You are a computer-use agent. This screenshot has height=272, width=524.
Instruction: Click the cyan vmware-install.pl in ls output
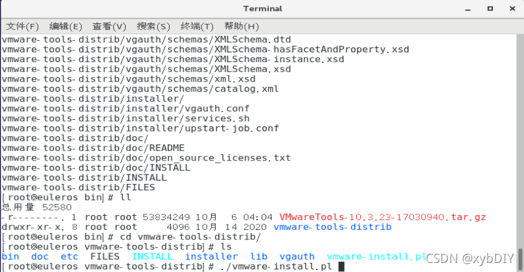click(x=376, y=256)
